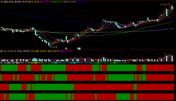Select the blue MA250: 24.81 label
Viewport: 176px width, 101px height.
point(82,2)
